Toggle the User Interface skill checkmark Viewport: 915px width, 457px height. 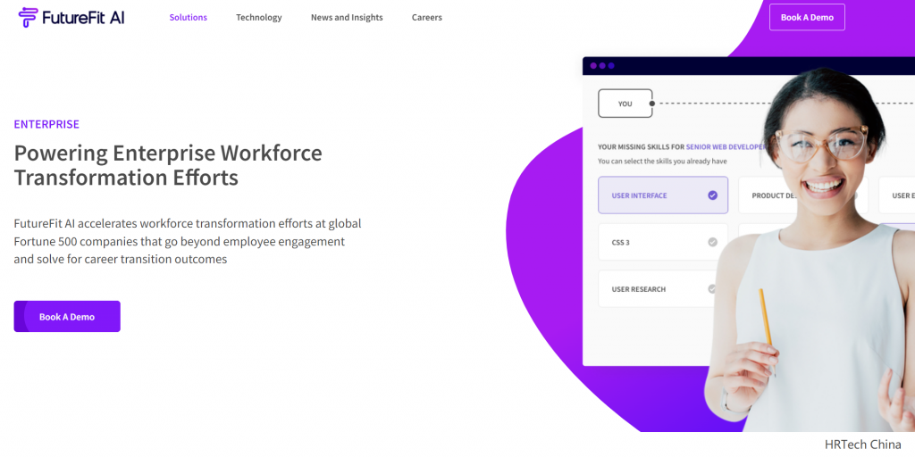712,195
